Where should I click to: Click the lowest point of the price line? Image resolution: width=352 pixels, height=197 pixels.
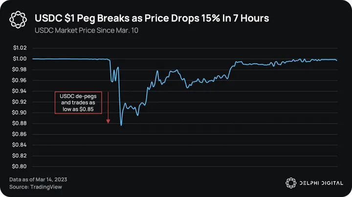point(121,125)
